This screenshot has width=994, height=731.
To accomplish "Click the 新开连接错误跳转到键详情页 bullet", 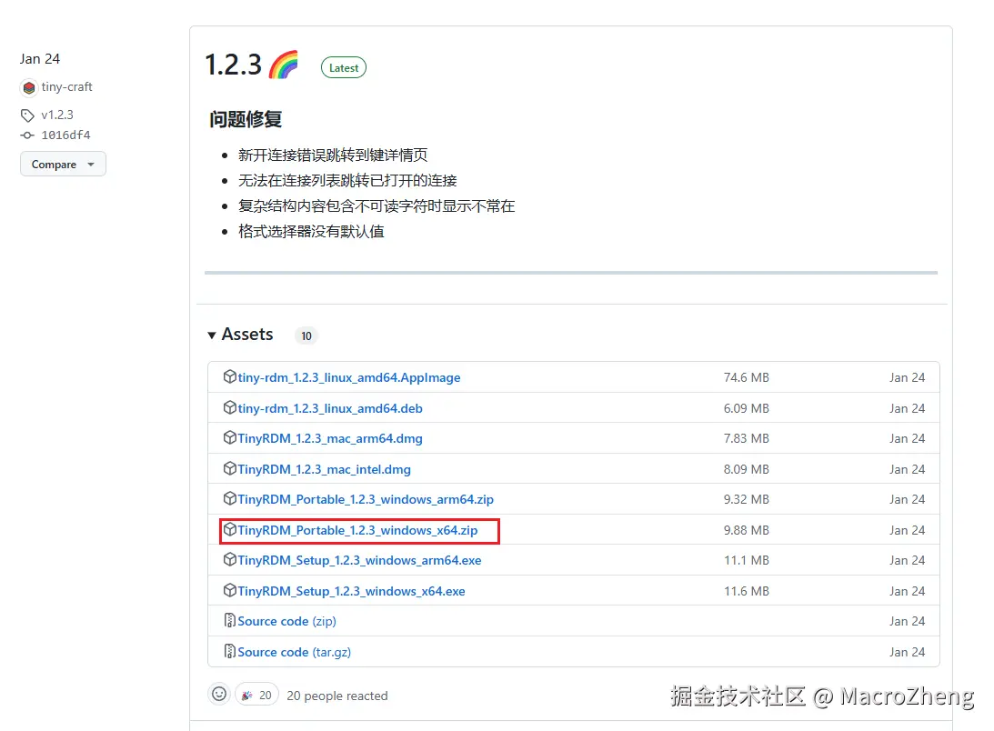I will pos(333,155).
